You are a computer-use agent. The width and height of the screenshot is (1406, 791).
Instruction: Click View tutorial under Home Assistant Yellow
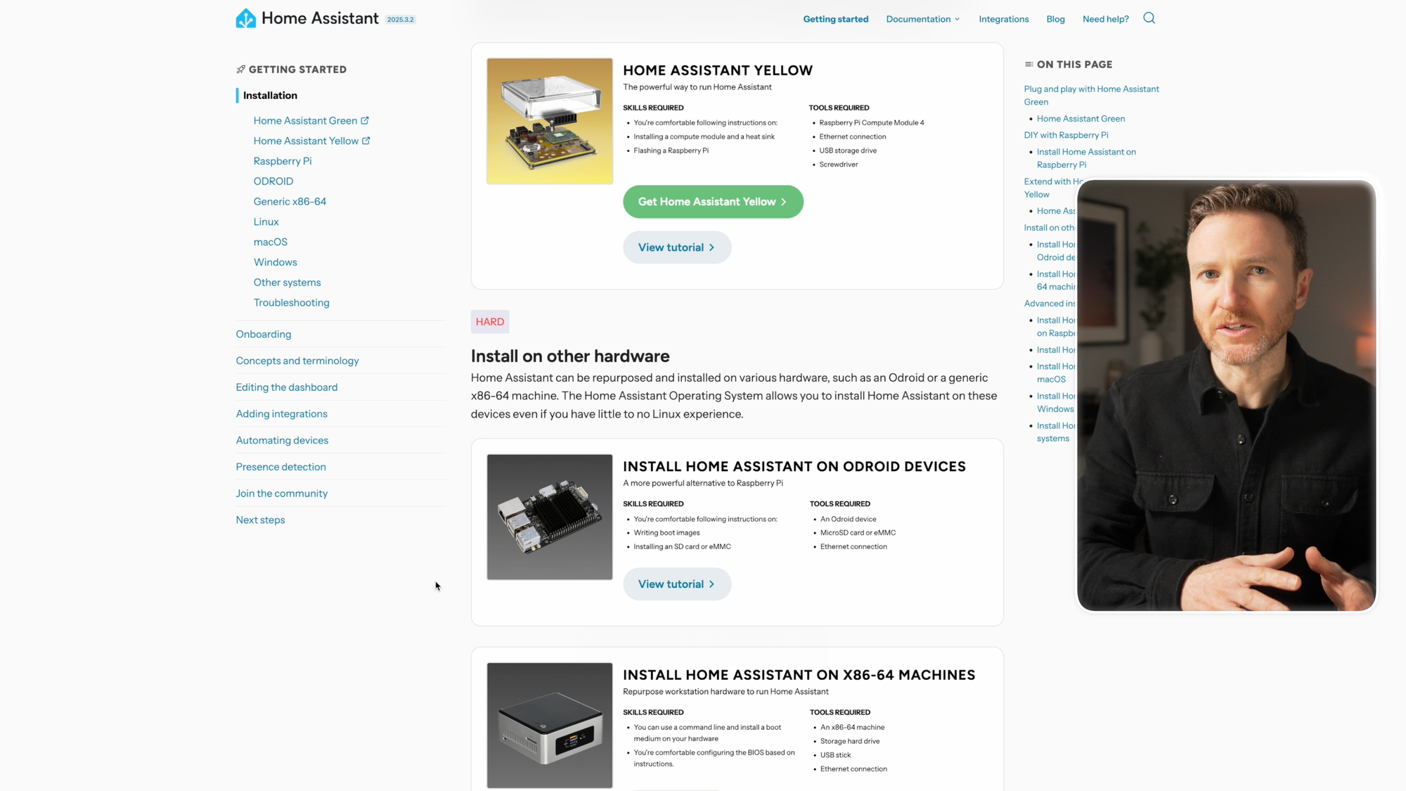coord(677,247)
